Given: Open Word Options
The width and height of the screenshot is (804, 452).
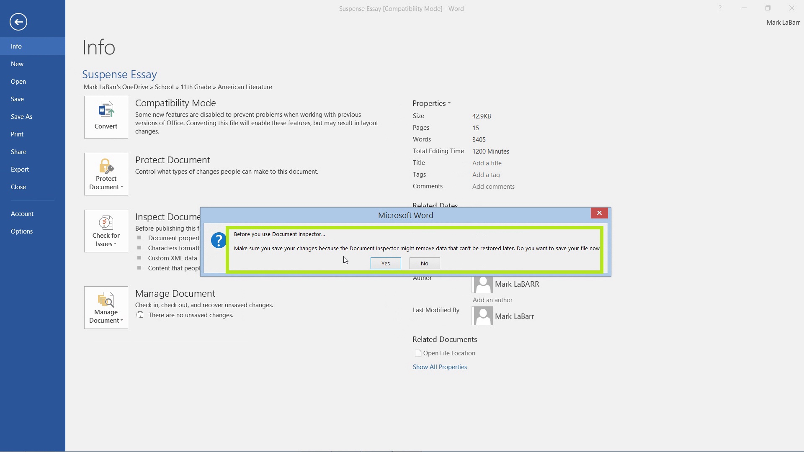Looking at the screenshot, I should click(33, 231).
